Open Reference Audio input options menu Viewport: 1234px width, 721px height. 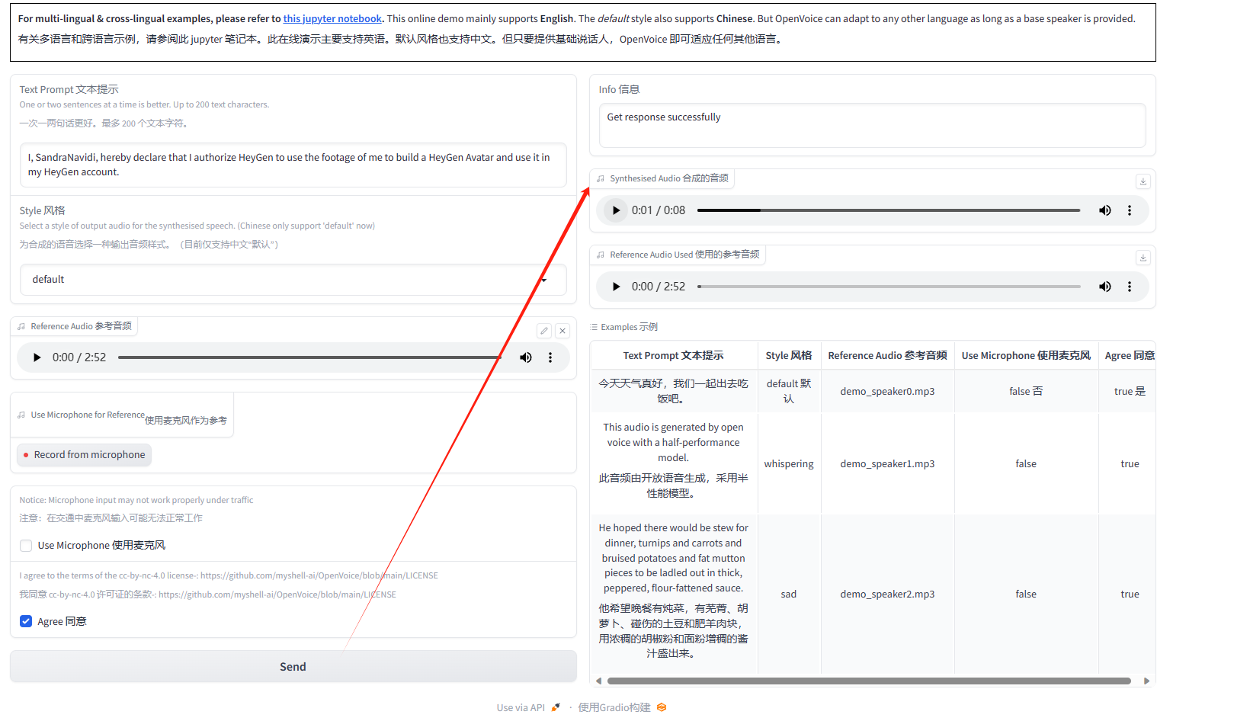click(x=550, y=357)
